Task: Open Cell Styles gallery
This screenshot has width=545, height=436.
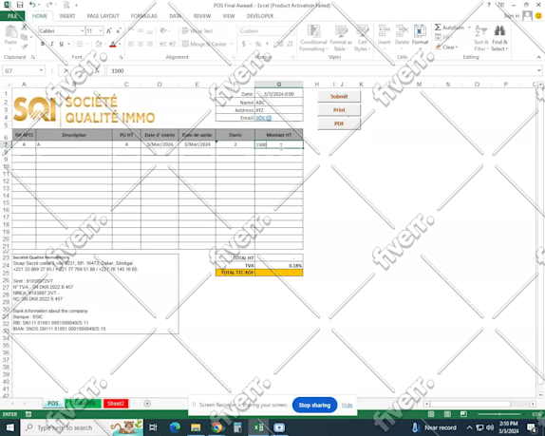Action: point(362,38)
